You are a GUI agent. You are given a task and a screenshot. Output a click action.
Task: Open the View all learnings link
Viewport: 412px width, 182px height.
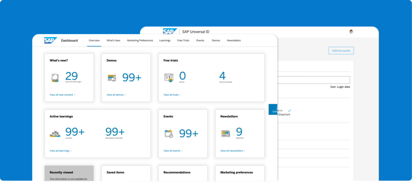click(61, 151)
